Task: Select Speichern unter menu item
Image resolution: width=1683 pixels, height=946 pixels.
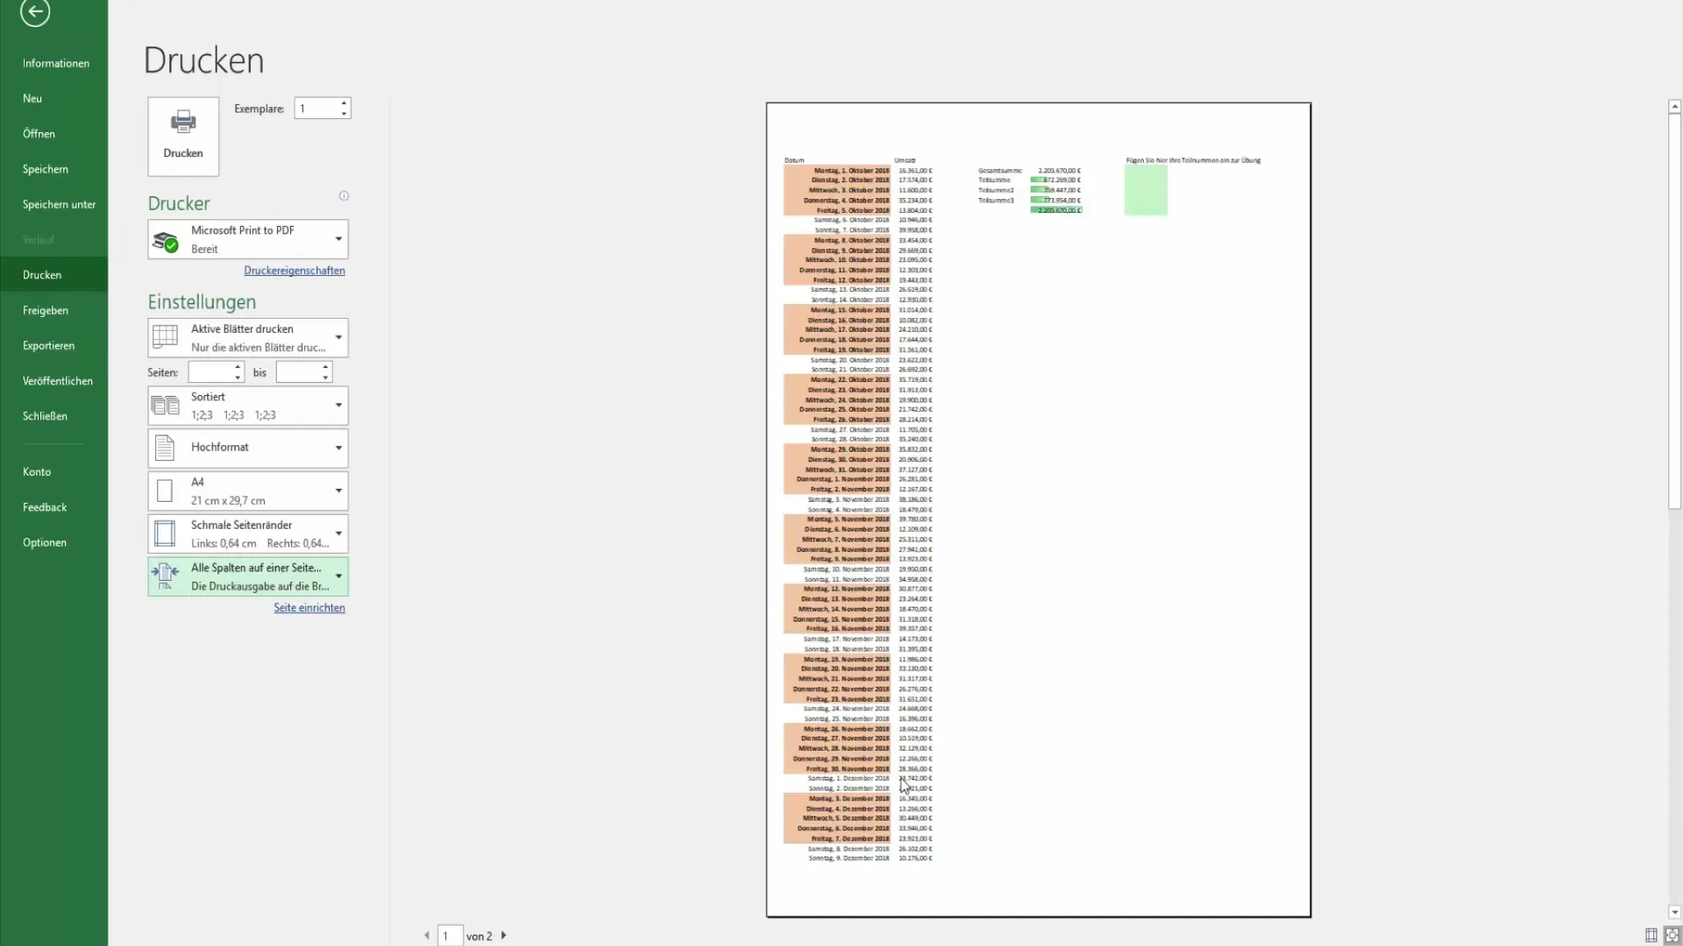Action: click(59, 204)
